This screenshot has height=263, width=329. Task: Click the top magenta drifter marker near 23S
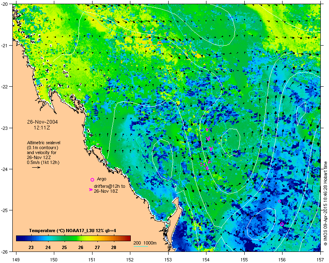[x=207, y=129]
